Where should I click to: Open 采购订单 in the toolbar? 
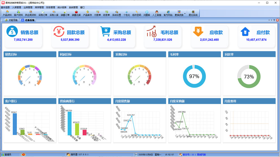[43, 13]
